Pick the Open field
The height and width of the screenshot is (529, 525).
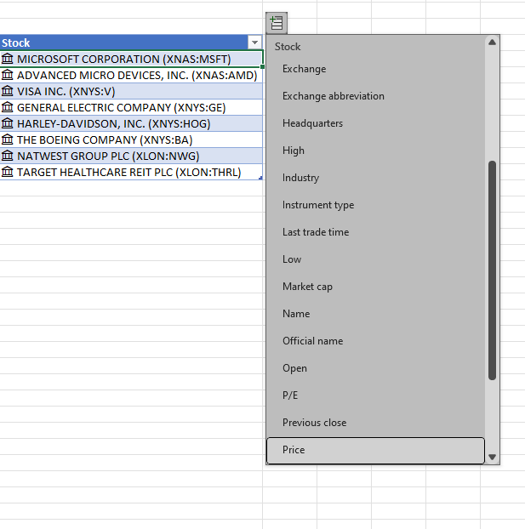(x=375, y=368)
